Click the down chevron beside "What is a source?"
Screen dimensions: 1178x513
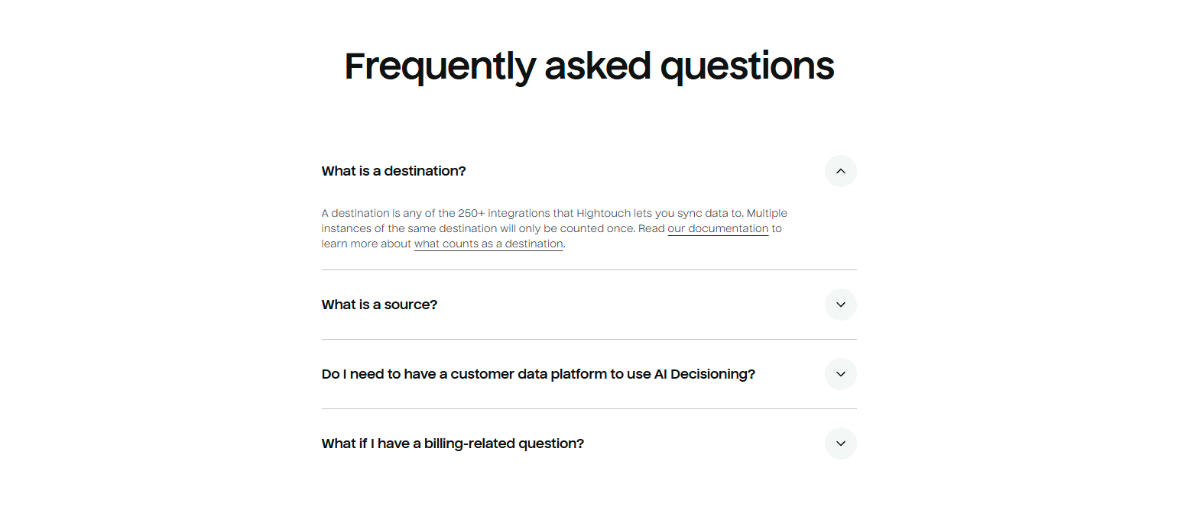tap(841, 305)
